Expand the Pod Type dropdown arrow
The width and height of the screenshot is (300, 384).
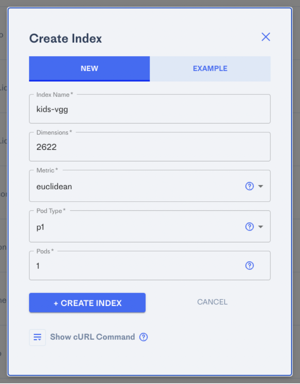261,227
